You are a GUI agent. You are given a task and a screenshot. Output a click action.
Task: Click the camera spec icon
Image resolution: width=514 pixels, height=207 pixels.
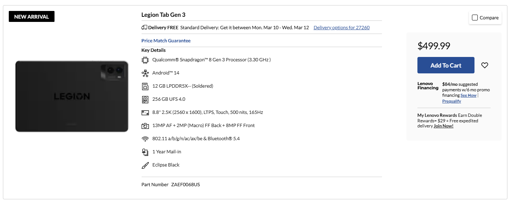point(145,126)
